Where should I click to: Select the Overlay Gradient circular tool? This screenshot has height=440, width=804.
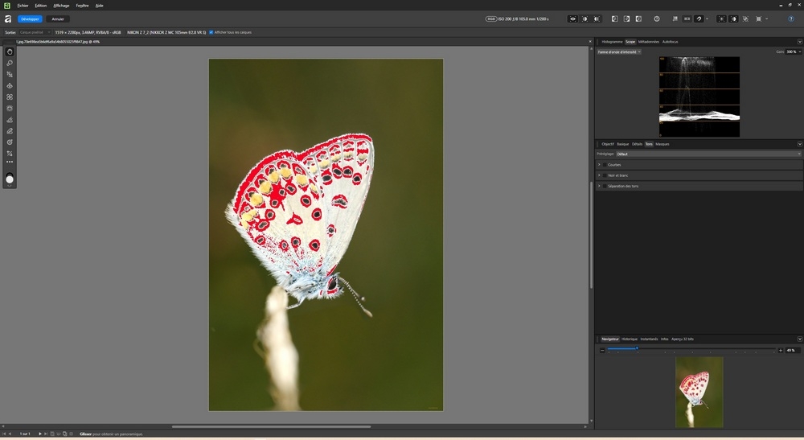pos(9,142)
